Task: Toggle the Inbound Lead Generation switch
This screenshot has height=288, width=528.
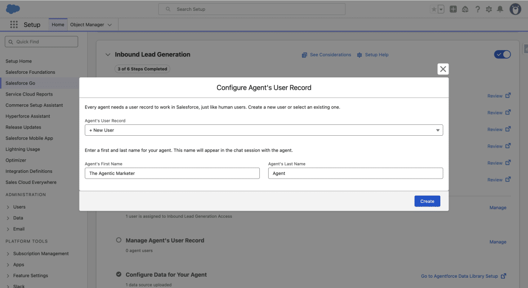Action: [x=502, y=55]
